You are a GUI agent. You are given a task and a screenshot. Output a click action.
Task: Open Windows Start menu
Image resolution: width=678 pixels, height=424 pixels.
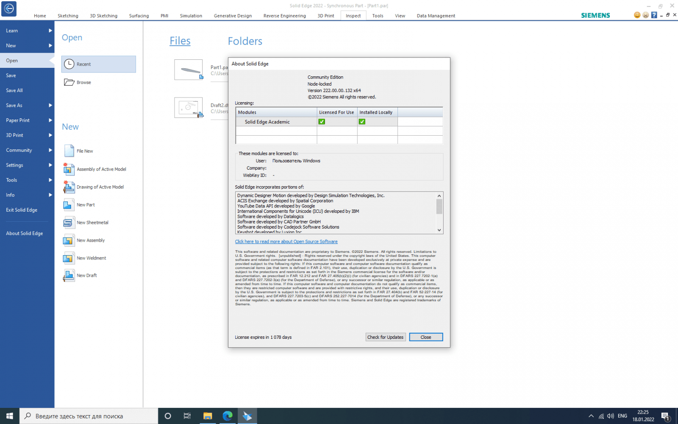coord(10,416)
